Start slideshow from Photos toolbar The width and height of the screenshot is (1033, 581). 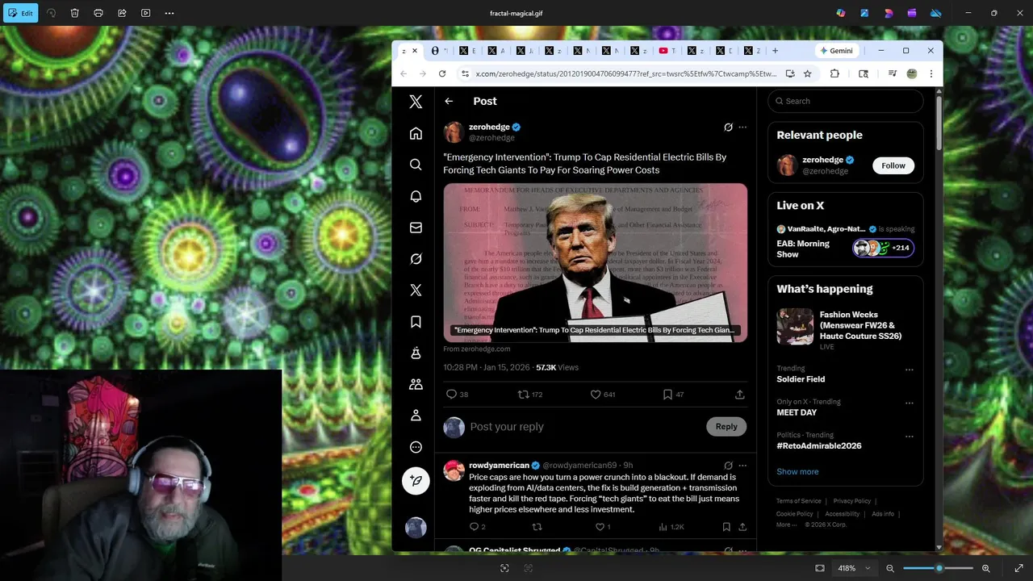(145, 13)
